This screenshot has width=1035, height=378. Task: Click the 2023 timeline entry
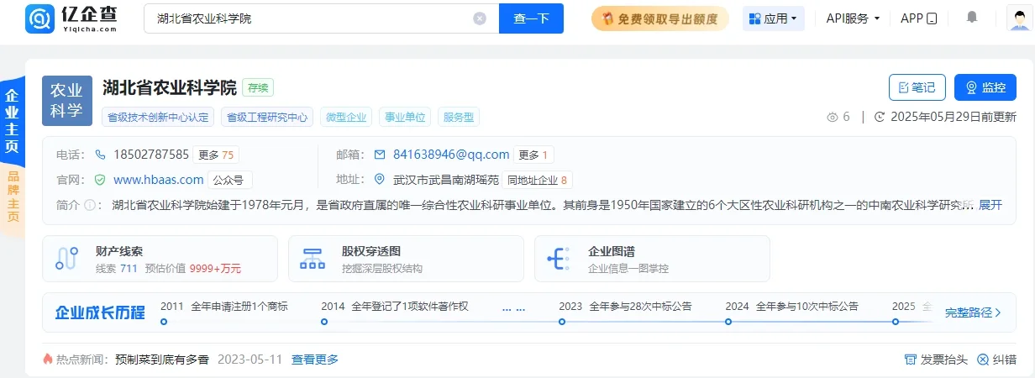tap(625, 307)
